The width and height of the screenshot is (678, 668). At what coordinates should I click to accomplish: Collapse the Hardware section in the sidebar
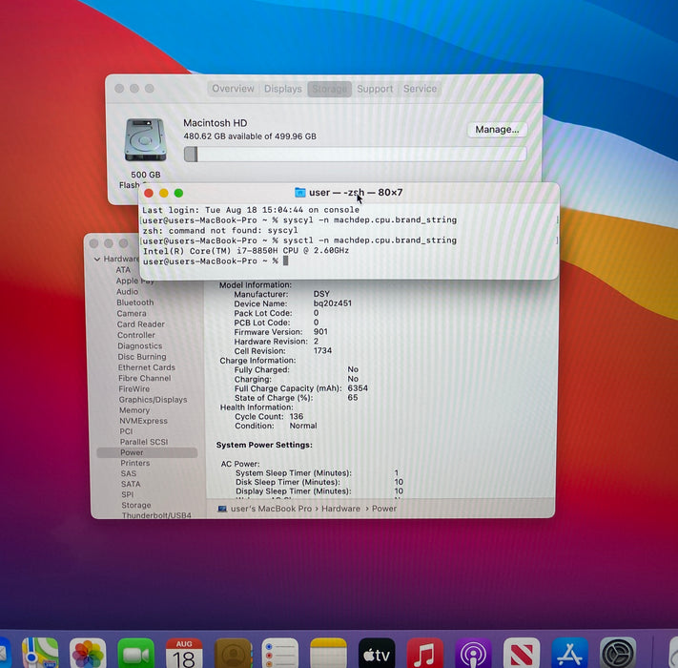click(97, 259)
